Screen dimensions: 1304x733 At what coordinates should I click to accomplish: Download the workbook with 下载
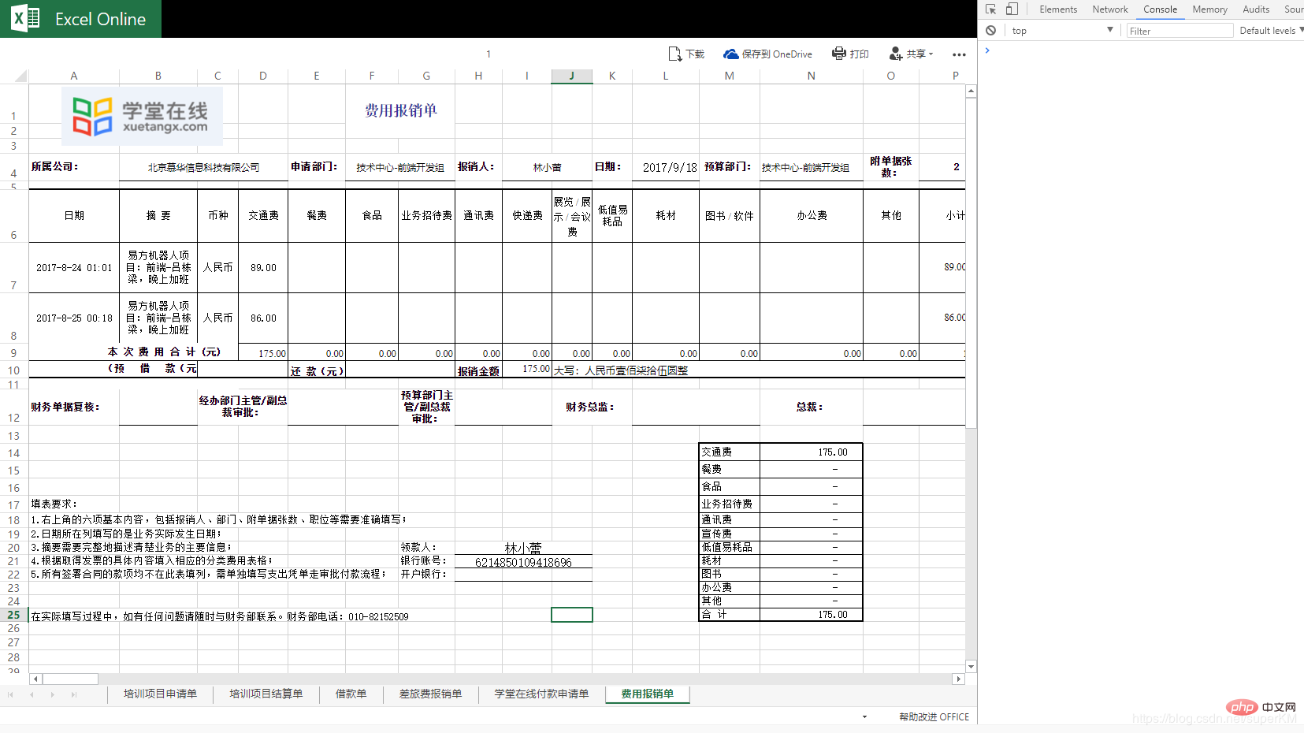(x=686, y=54)
